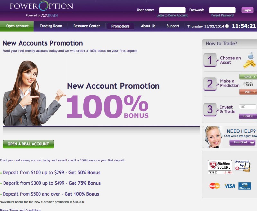This screenshot has width=257, height=211.
Task: Click the Forgot Password link
Action: 222,15
